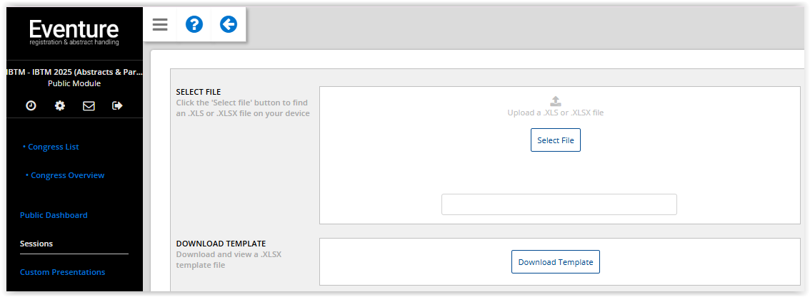Select the Sessions sidebar item
The width and height of the screenshot is (810, 297).
[36, 244]
